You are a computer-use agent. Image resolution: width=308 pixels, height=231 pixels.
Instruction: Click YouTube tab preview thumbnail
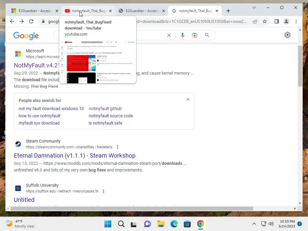pyautogui.click(x=98, y=61)
